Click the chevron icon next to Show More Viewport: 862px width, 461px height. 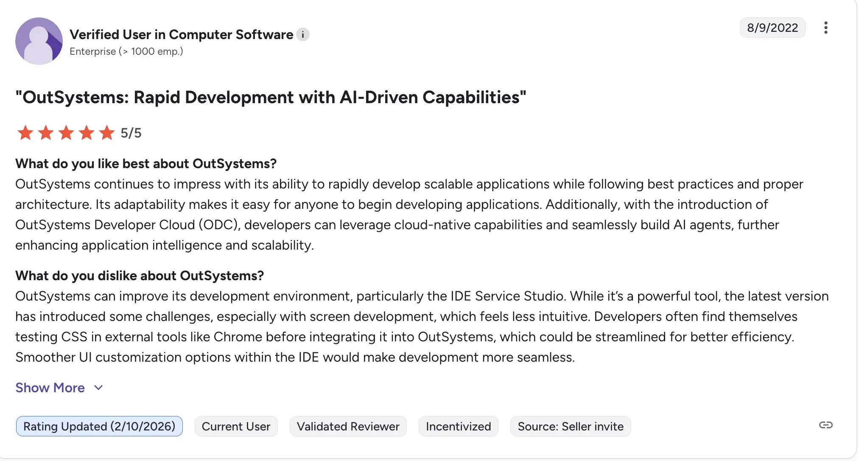click(98, 388)
